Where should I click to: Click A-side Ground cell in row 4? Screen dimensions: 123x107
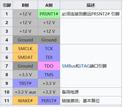49,40
